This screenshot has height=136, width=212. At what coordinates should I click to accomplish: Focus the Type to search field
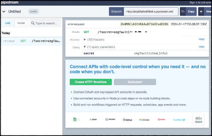tap(45, 23)
